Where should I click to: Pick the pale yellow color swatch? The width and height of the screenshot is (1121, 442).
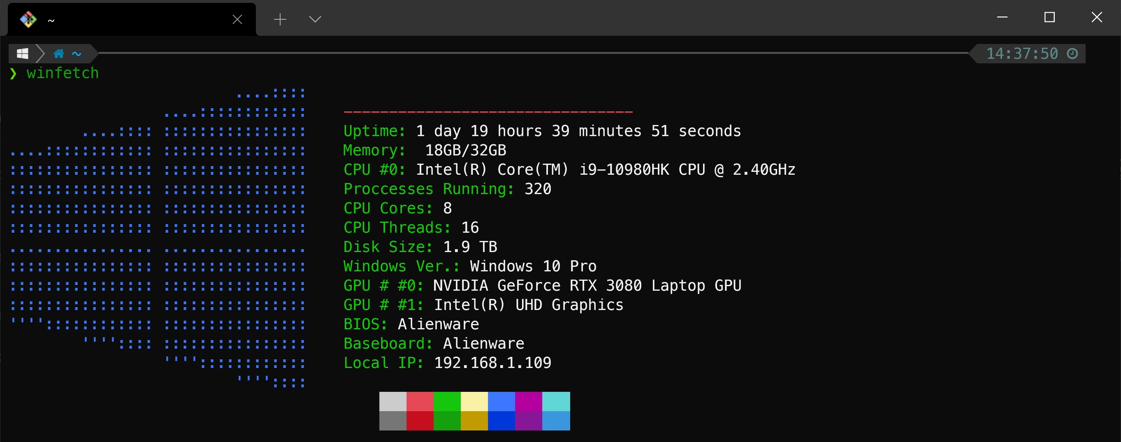pos(474,402)
